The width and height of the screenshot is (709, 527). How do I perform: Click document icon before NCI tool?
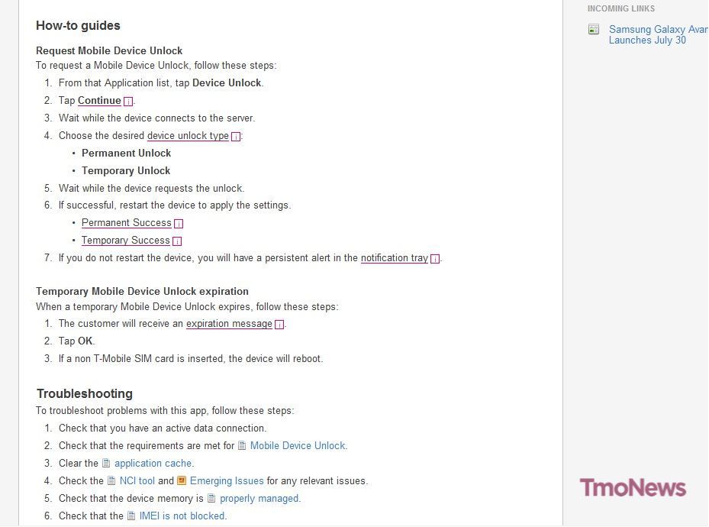coord(111,480)
